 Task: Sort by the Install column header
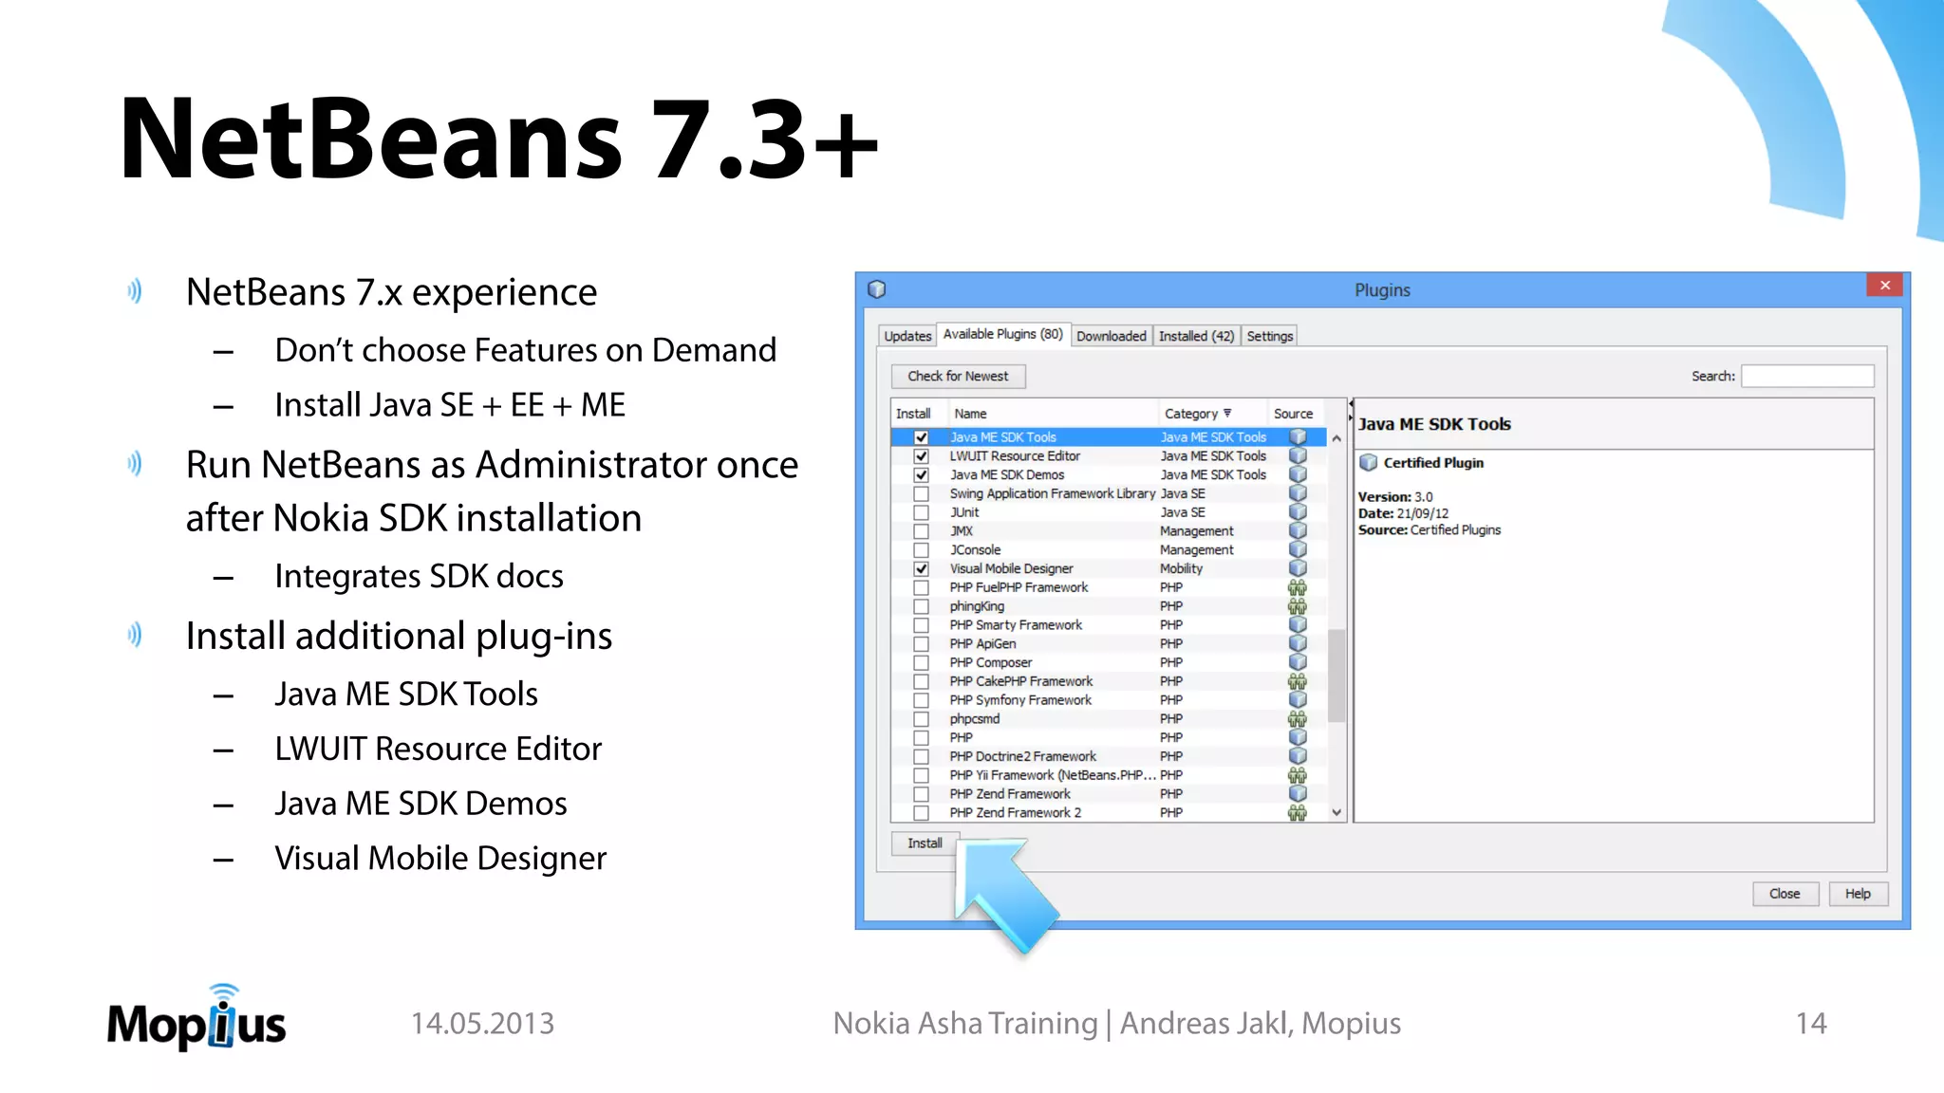(x=918, y=414)
